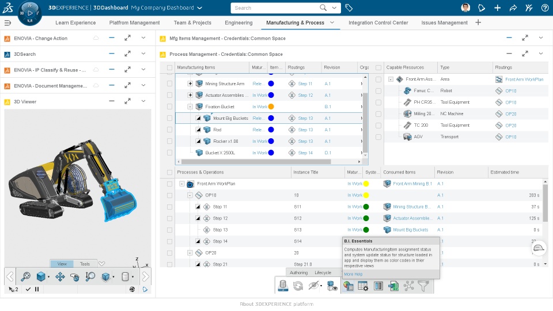Click the table settings gear icon
Image resolution: width=553 pixels, height=311 pixels.
click(363, 286)
